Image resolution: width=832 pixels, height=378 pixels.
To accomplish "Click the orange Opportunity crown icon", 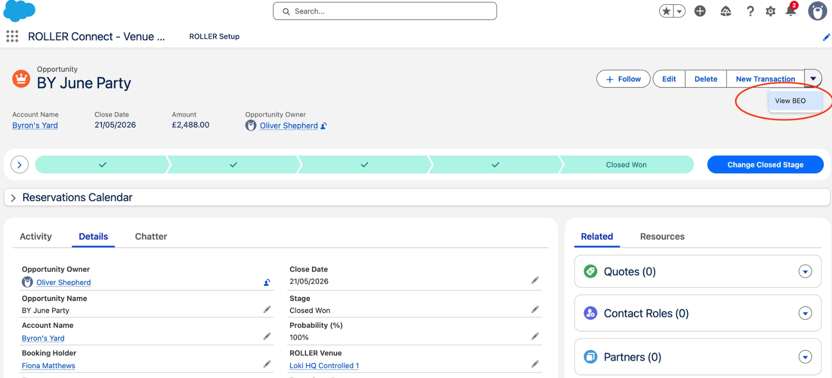I will click(21, 79).
